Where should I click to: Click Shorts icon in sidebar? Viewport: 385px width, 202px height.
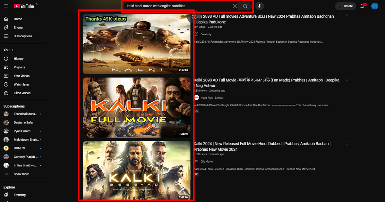click(6, 28)
